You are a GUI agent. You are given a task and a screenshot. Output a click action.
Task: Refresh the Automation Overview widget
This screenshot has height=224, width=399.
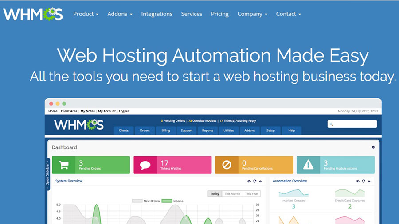click(364, 181)
